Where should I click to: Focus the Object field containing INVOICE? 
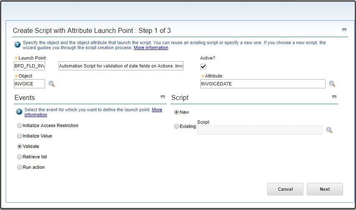(x=29, y=84)
